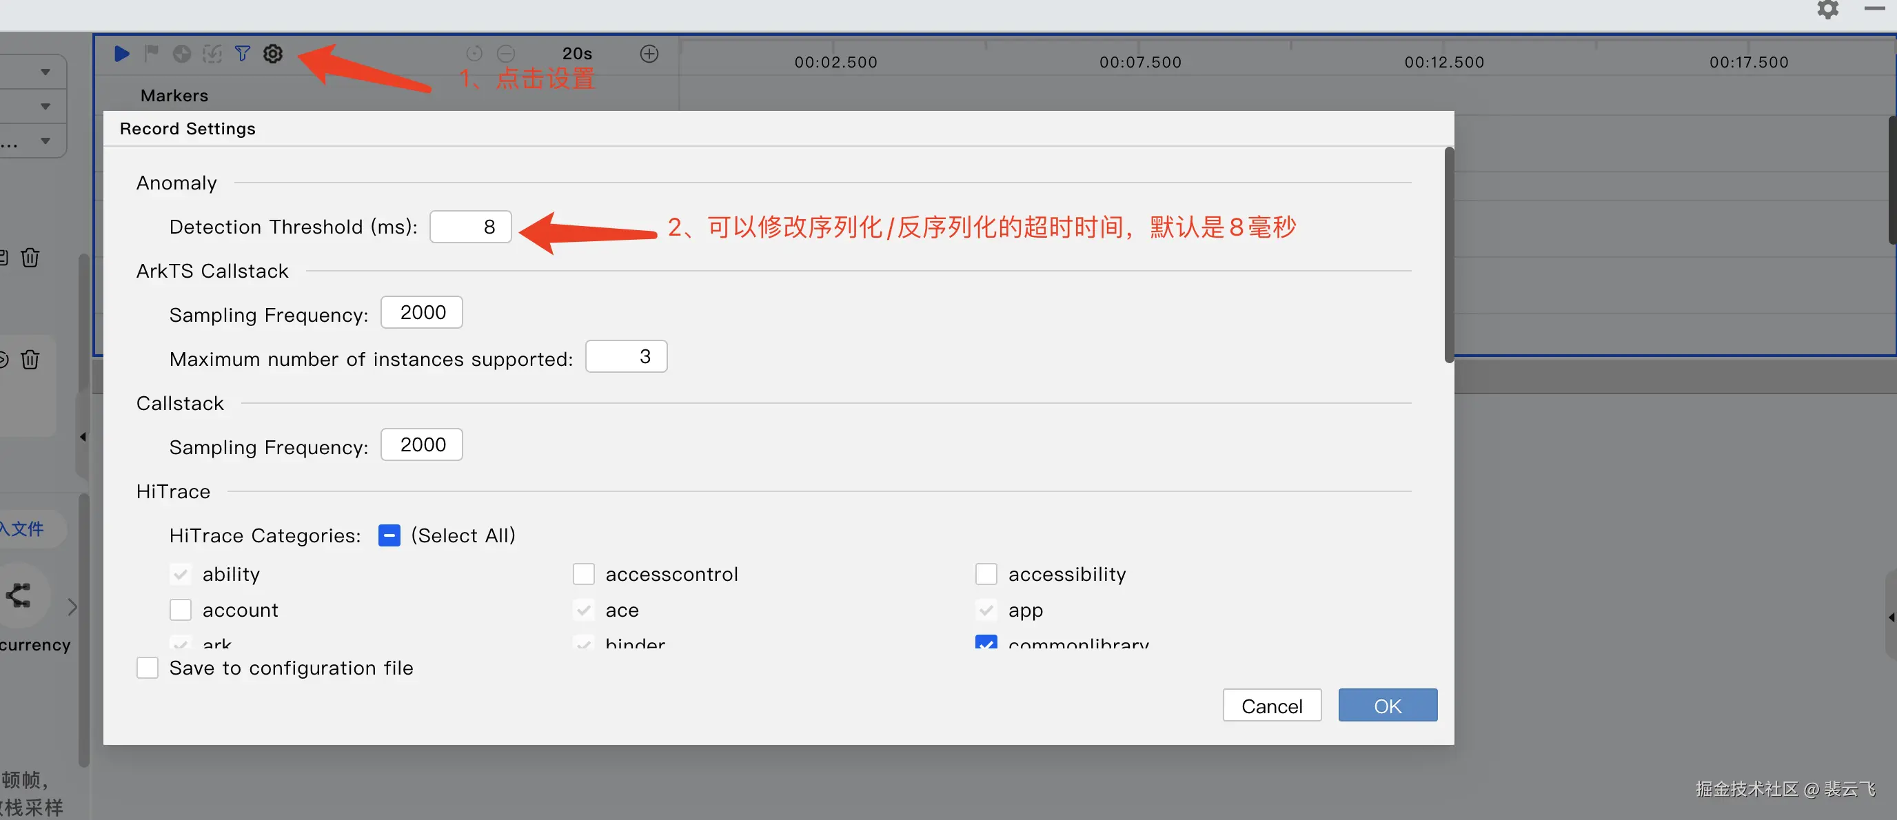Open record settings via the toolbar gear icon
This screenshot has height=820, width=1897.
click(x=273, y=54)
